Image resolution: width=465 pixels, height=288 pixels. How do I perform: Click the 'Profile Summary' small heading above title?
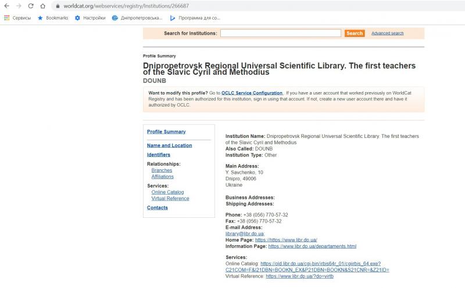[159, 56]
